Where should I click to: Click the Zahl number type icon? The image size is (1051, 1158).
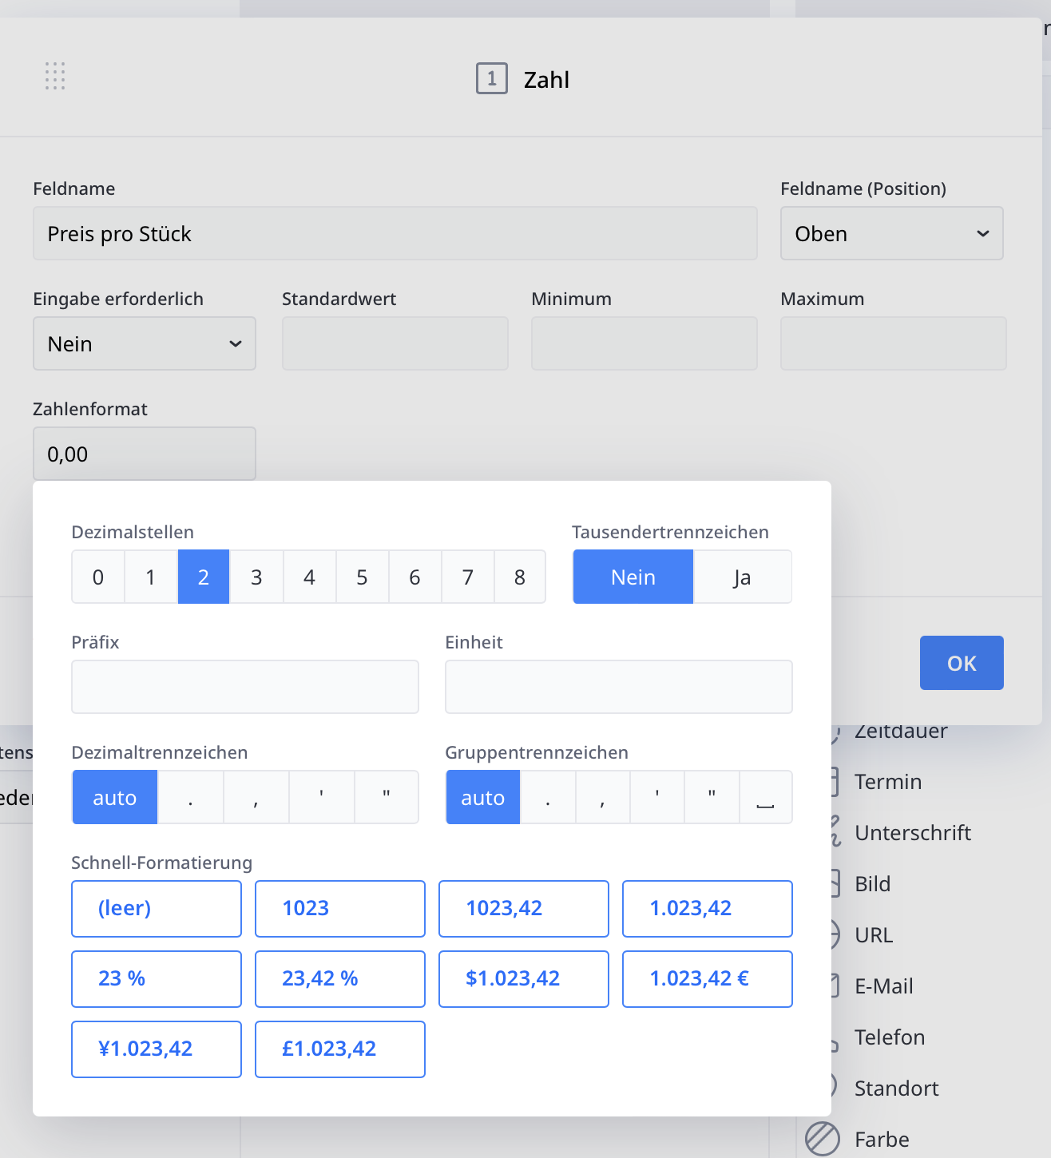click(x=491, y=79)
